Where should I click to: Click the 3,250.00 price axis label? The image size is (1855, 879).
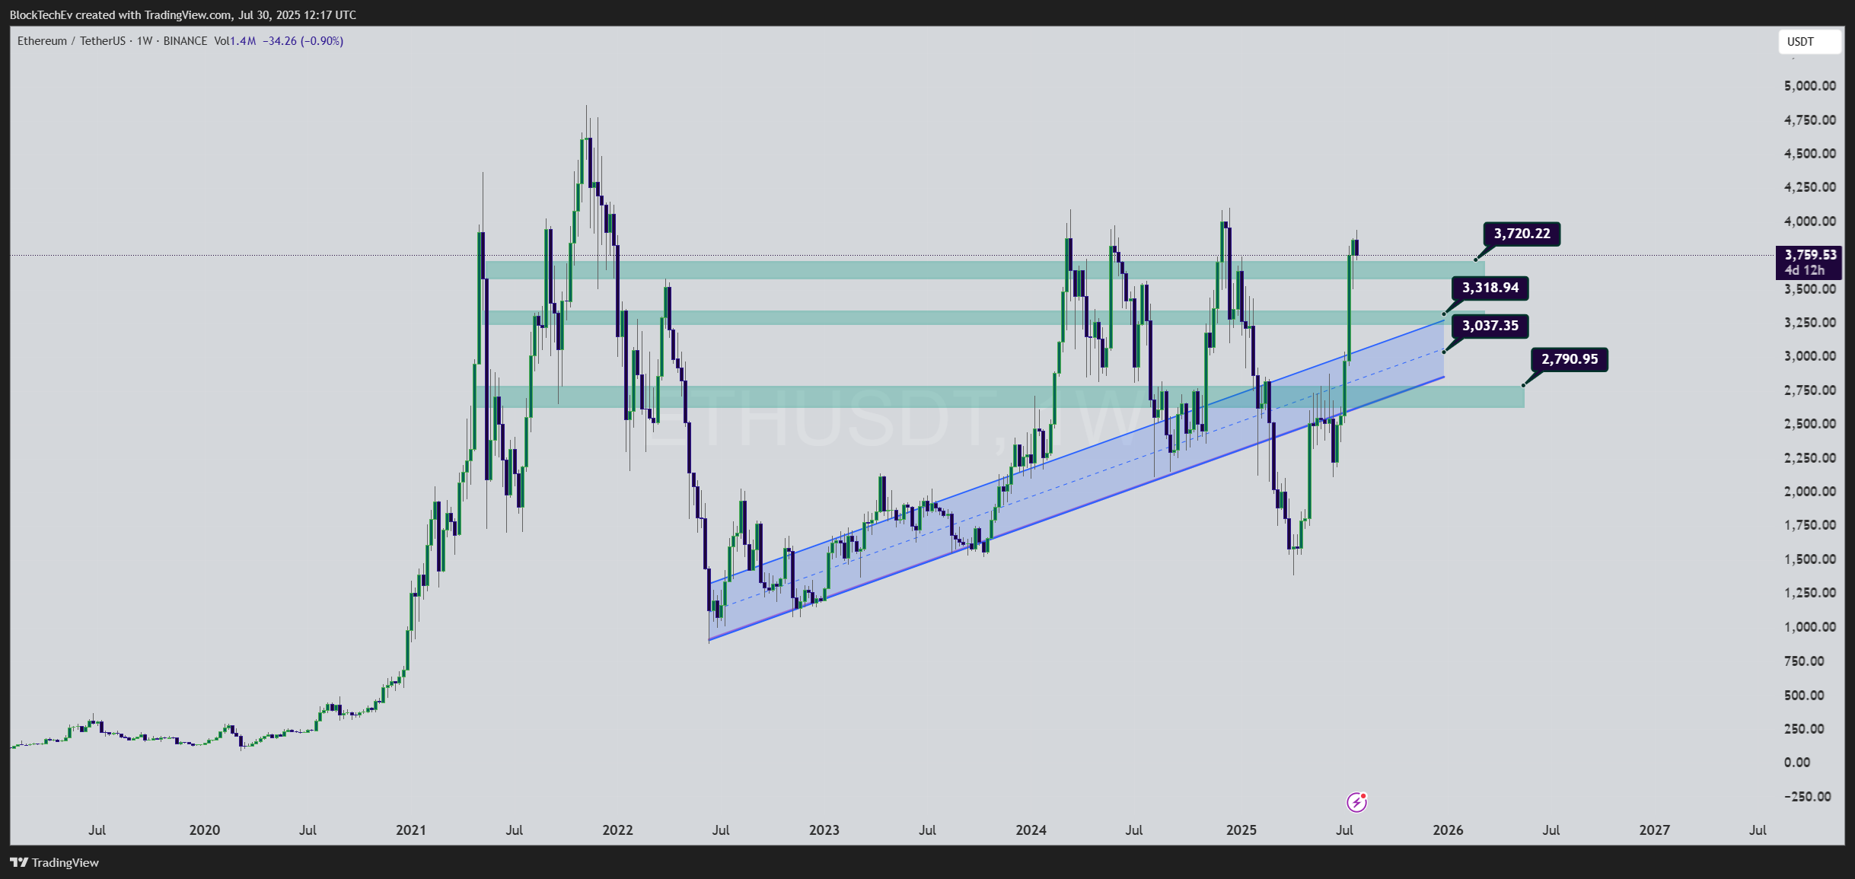[1809, 323]
